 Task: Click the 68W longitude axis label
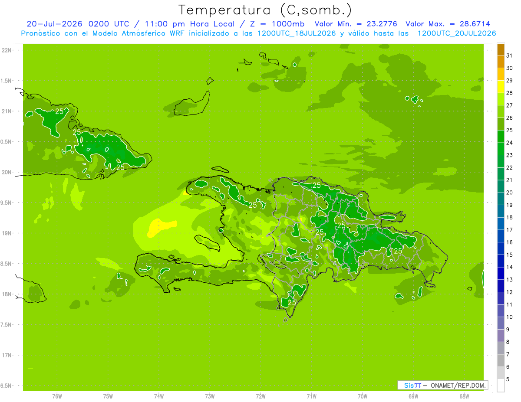(x=464, y=396)
